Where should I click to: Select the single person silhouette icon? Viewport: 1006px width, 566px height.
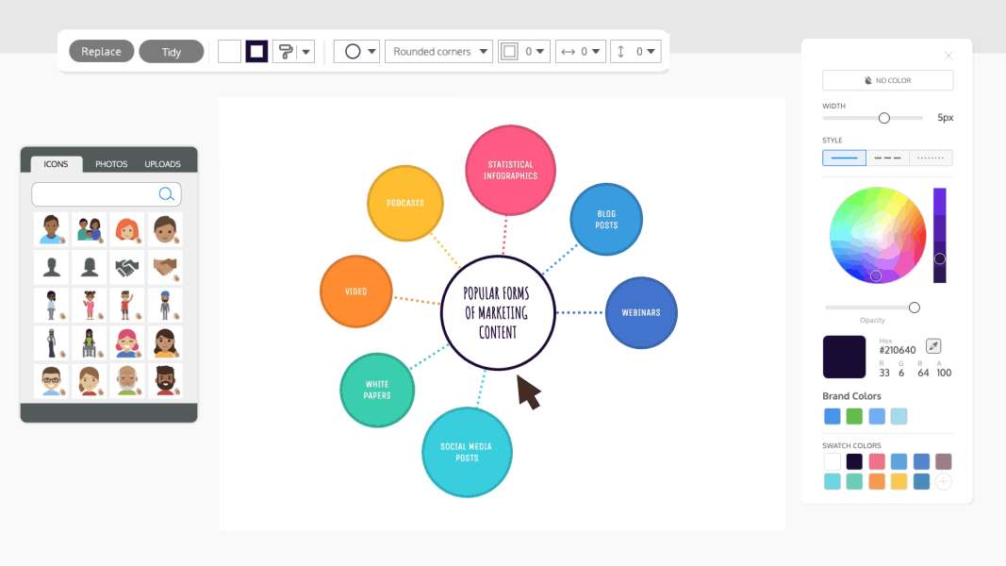[x=51, y=265]
